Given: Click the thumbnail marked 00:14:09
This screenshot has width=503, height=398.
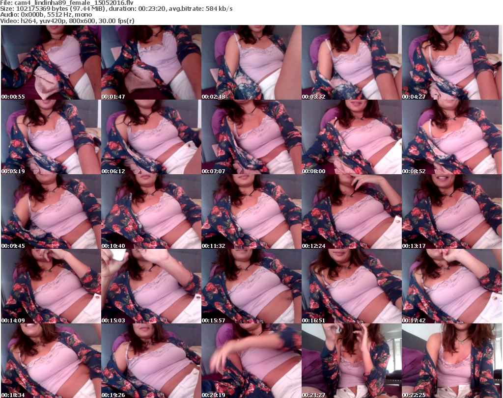Looking at the screenshot, I should pos(51,286).
